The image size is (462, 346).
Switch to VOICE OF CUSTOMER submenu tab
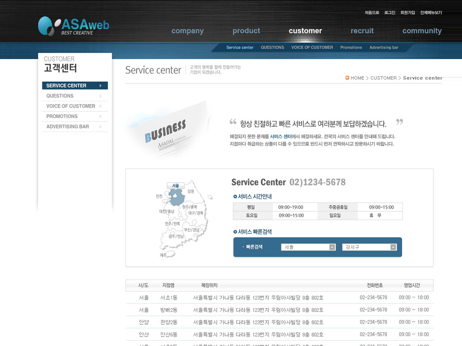pyautogui.click(x=312, y=48)
